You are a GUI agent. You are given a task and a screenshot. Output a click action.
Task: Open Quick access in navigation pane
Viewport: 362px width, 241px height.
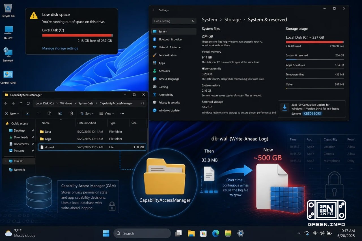pos(17,123)
